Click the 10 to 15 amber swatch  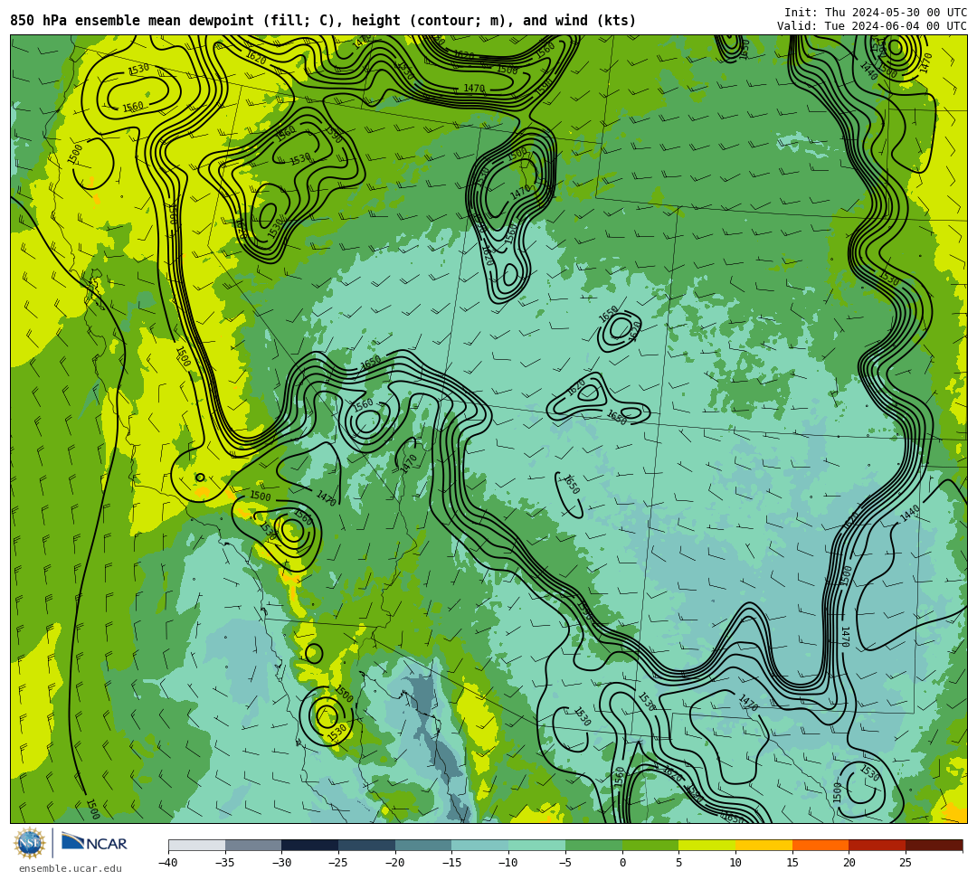(764, 845)
